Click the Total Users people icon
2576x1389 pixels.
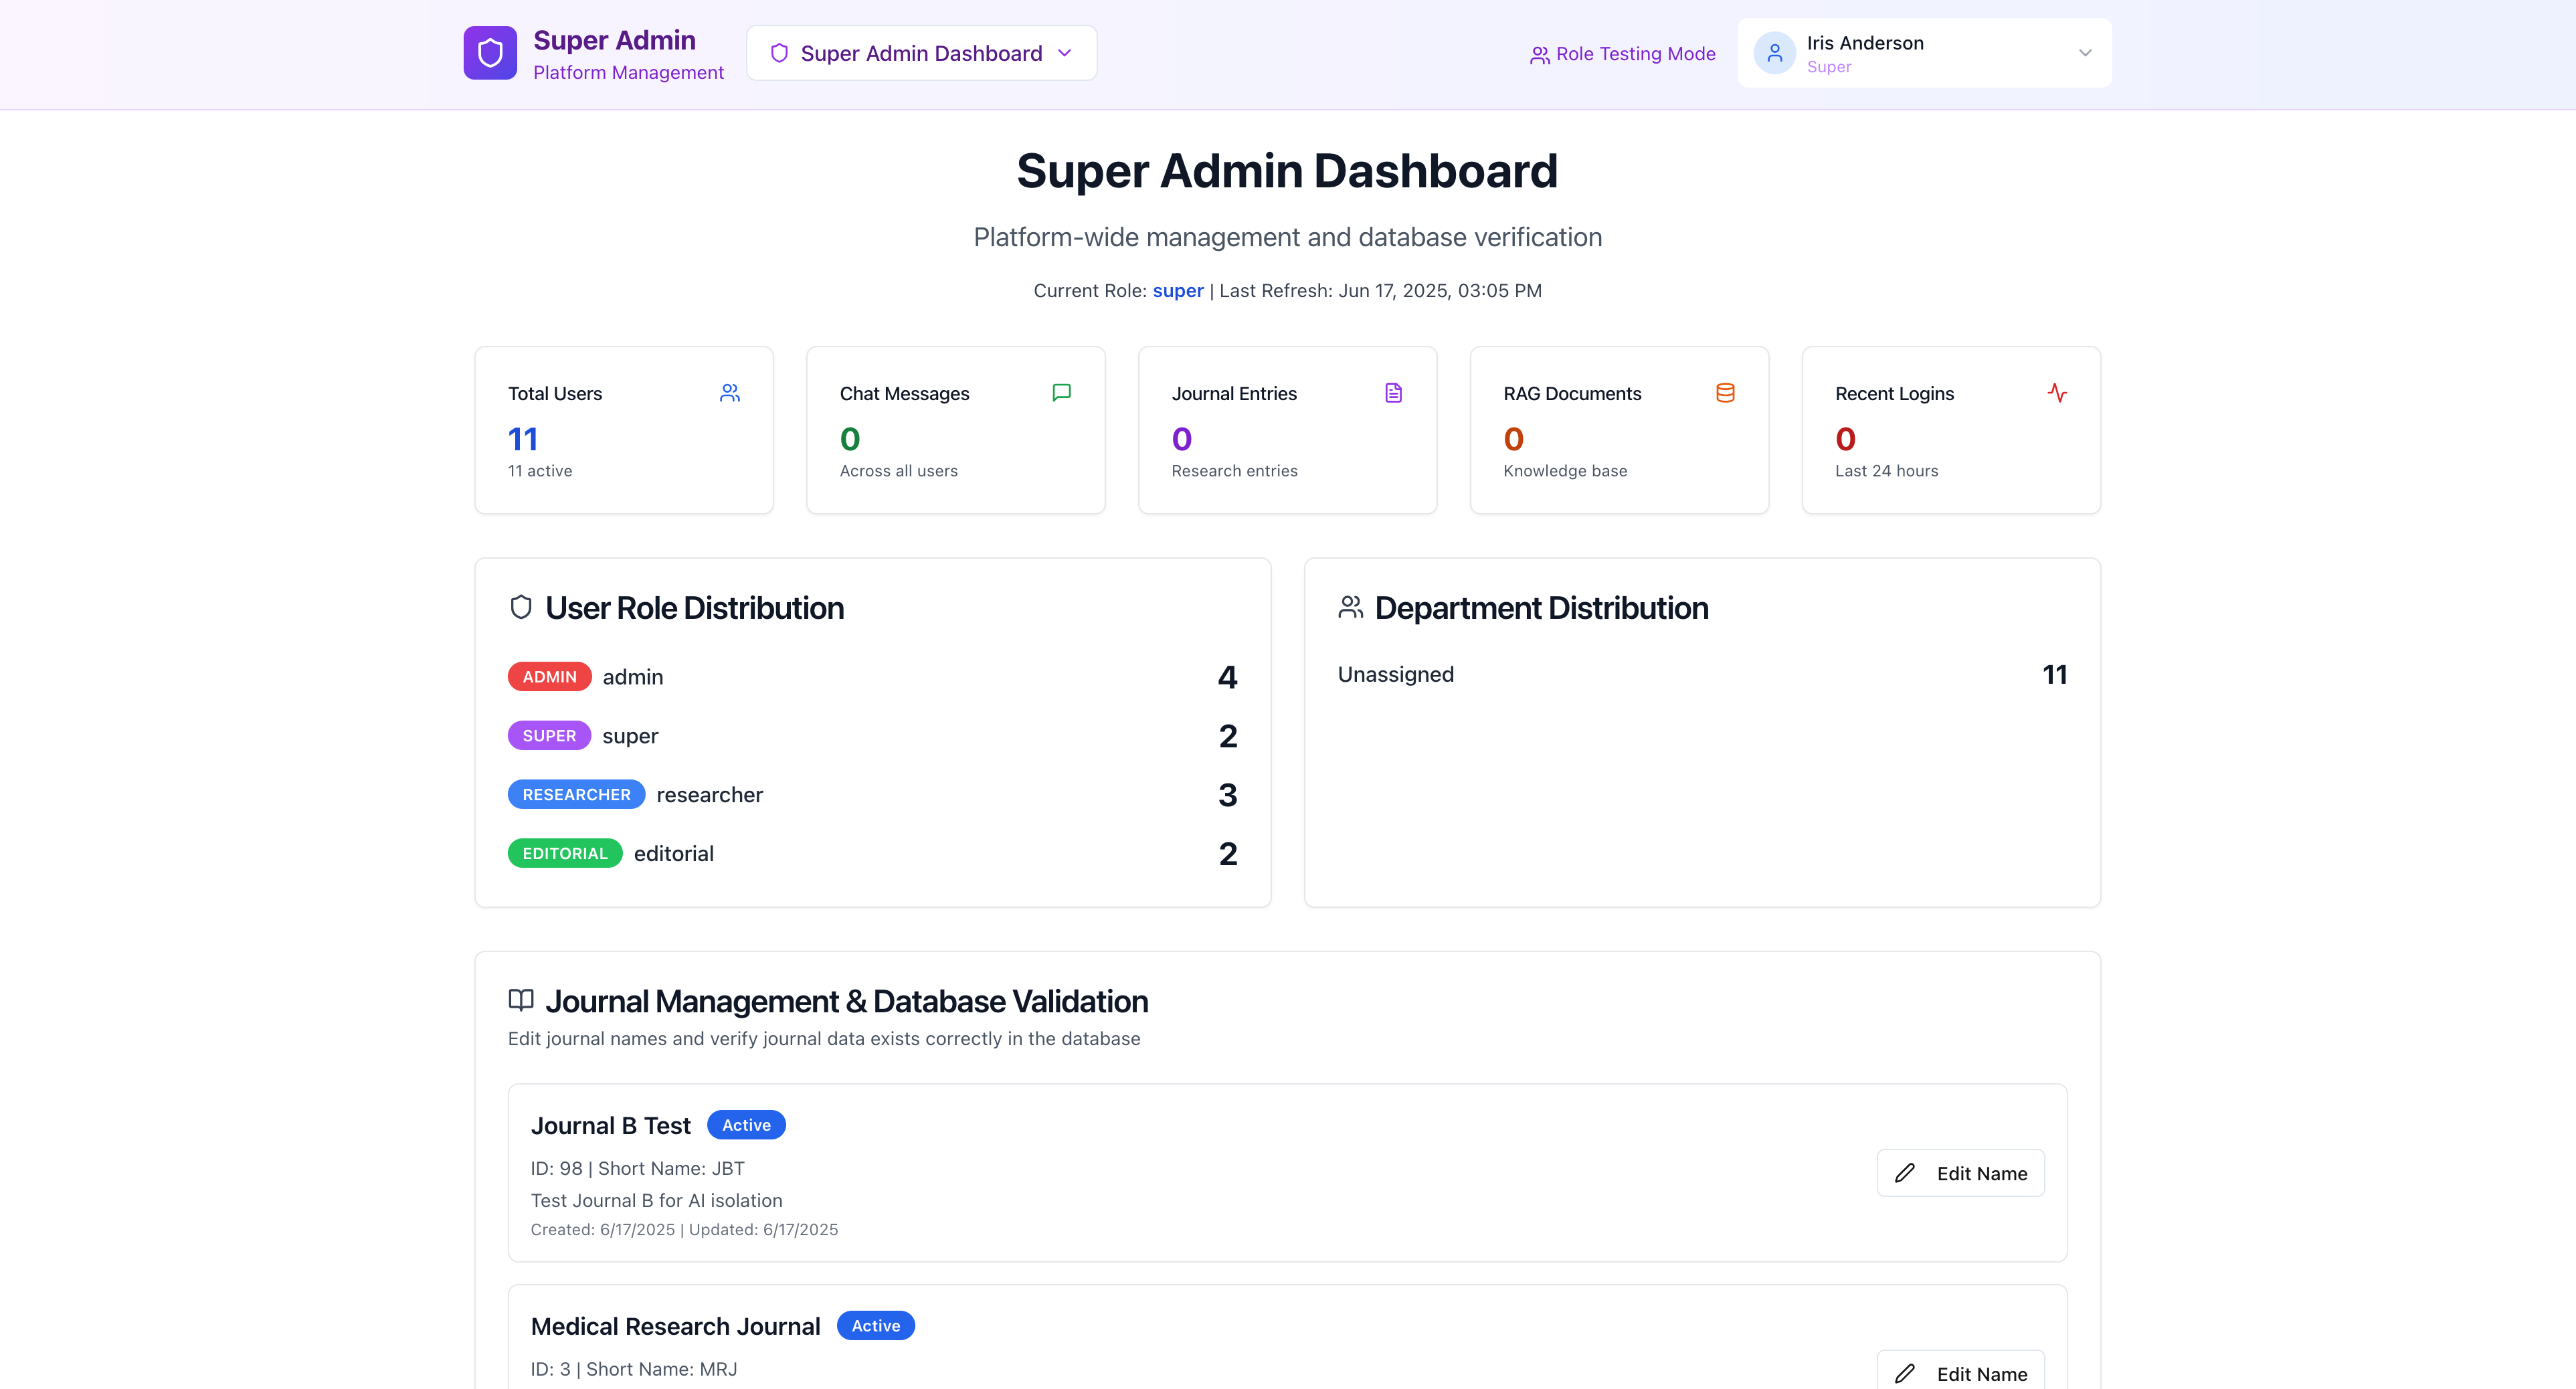pos(730,393)
